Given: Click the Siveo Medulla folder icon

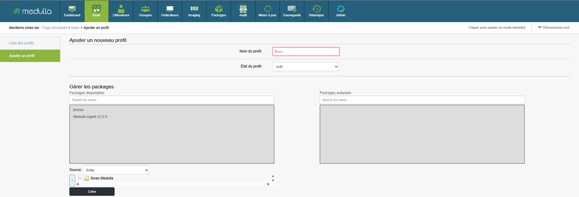Looking at the screenshot, I should tap(86, 178).
